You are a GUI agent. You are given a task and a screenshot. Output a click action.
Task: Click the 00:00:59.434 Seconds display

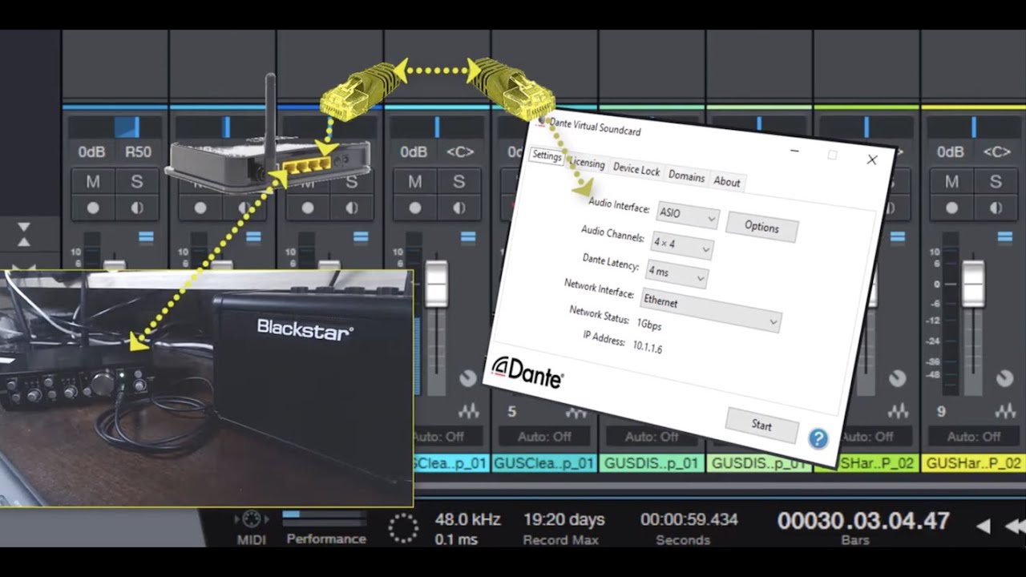tap(689, 519)
